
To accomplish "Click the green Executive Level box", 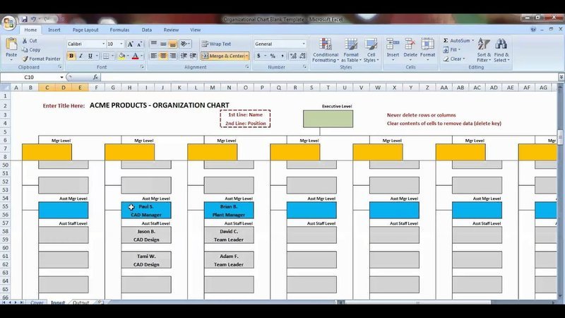I will click(x=328, y=119).
